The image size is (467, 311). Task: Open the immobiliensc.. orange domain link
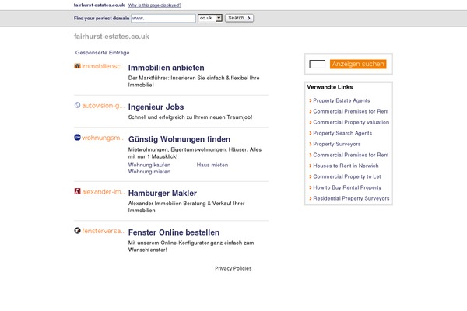pyautogui.click(x=103, y=66)
